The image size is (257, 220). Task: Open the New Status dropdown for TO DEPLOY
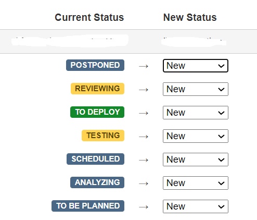tap(196, 113)
